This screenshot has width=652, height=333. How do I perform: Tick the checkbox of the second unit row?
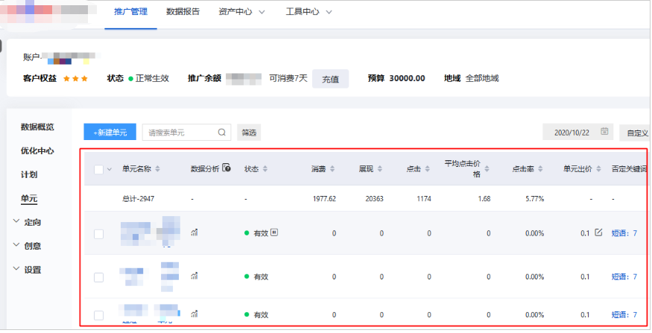[98, 277]
